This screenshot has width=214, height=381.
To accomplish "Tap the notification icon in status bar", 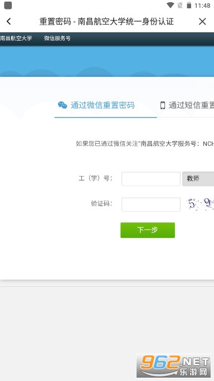I will [8, 6].
